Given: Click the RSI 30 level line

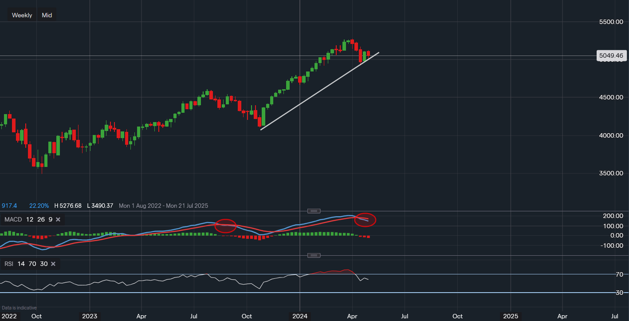Looking at the screenshot, I should 266,293.
